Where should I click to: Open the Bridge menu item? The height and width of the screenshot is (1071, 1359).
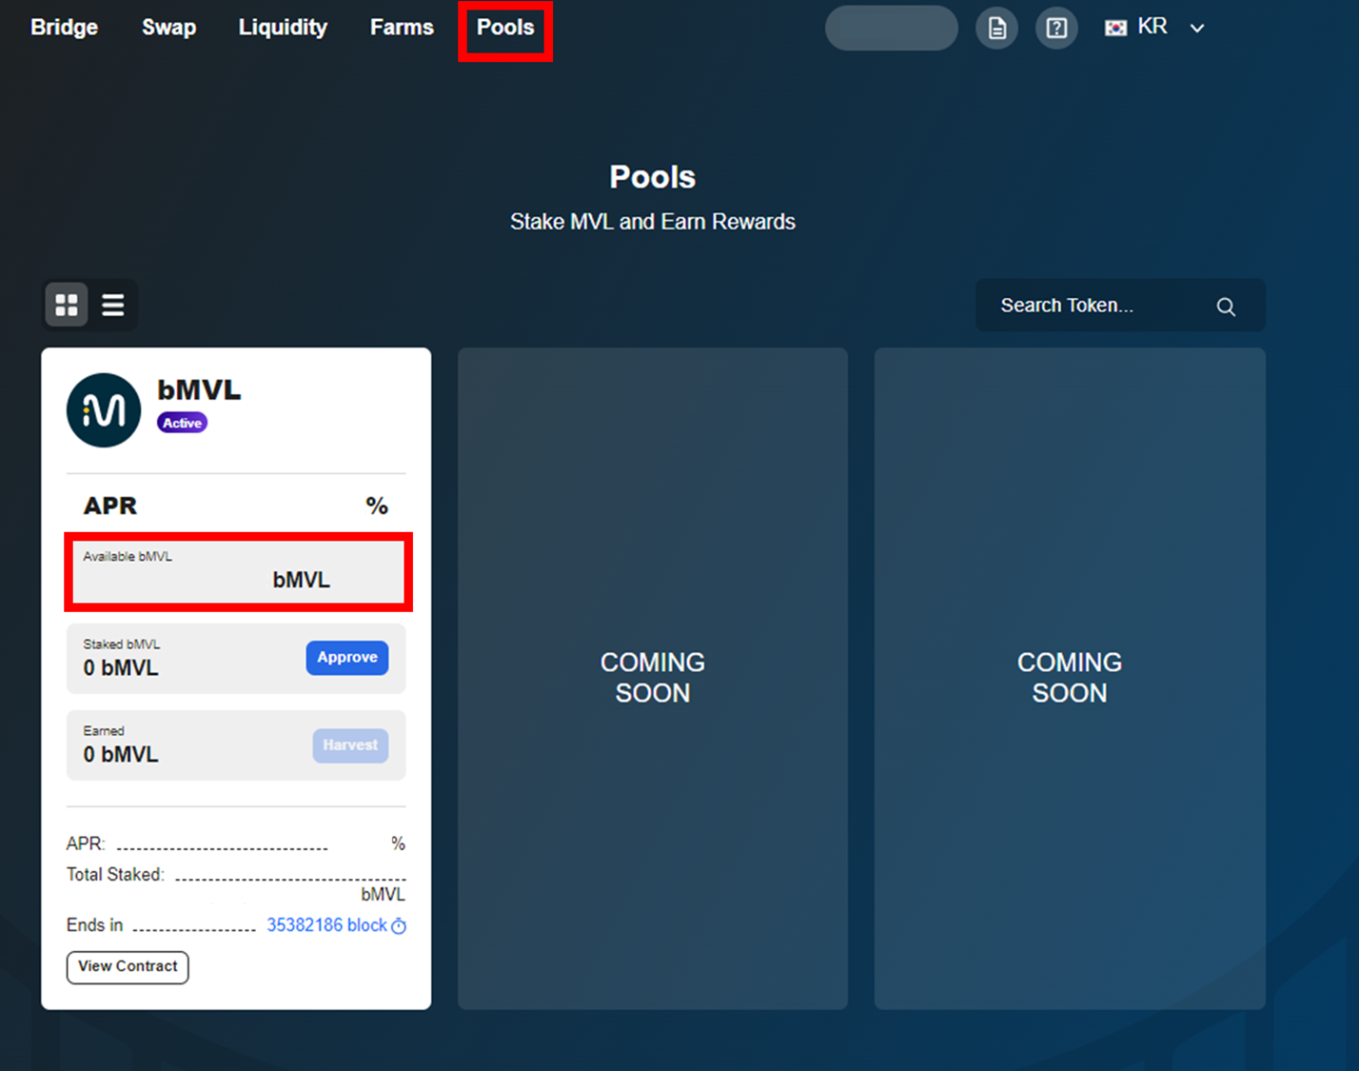[x=64, y=28]
